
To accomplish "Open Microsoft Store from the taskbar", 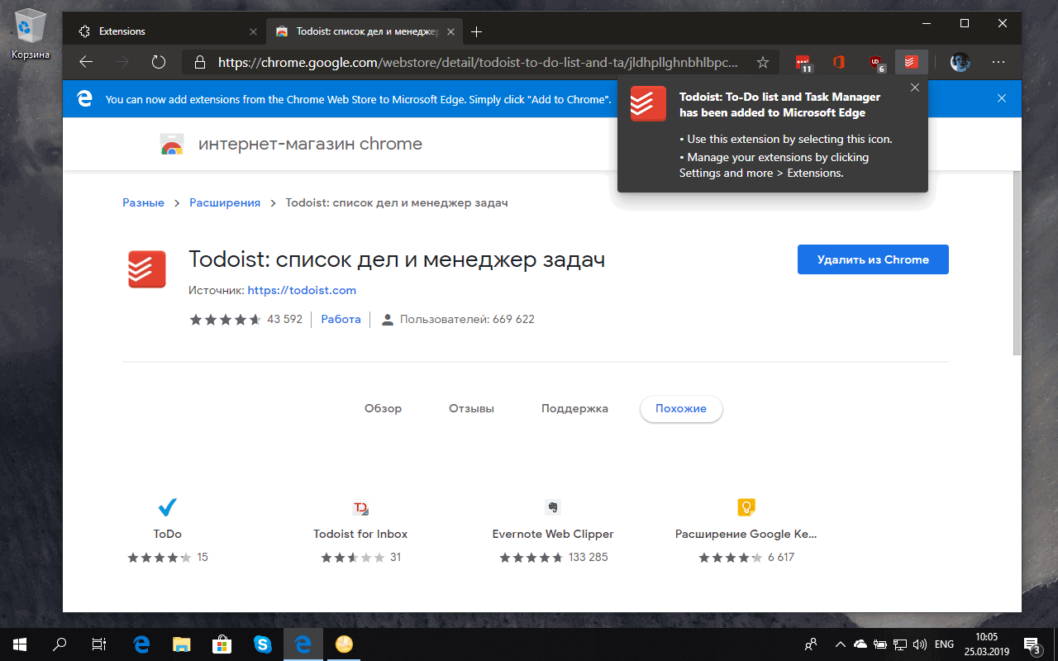I will point(222,644).
